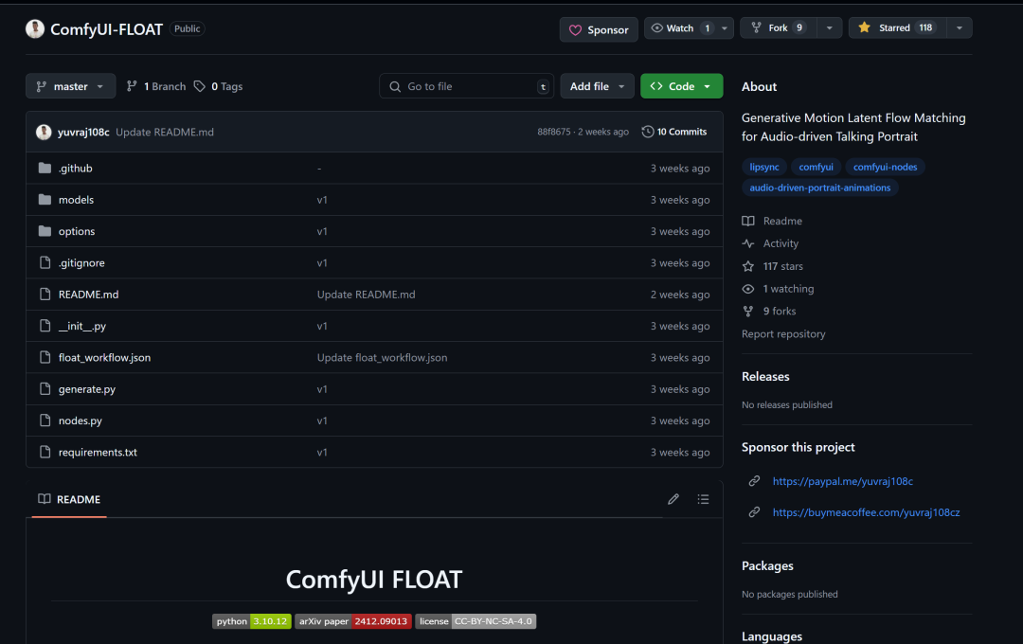The image size is (1023, 644).
Task: Toggle the Starred button
Action: pos(897,28)
